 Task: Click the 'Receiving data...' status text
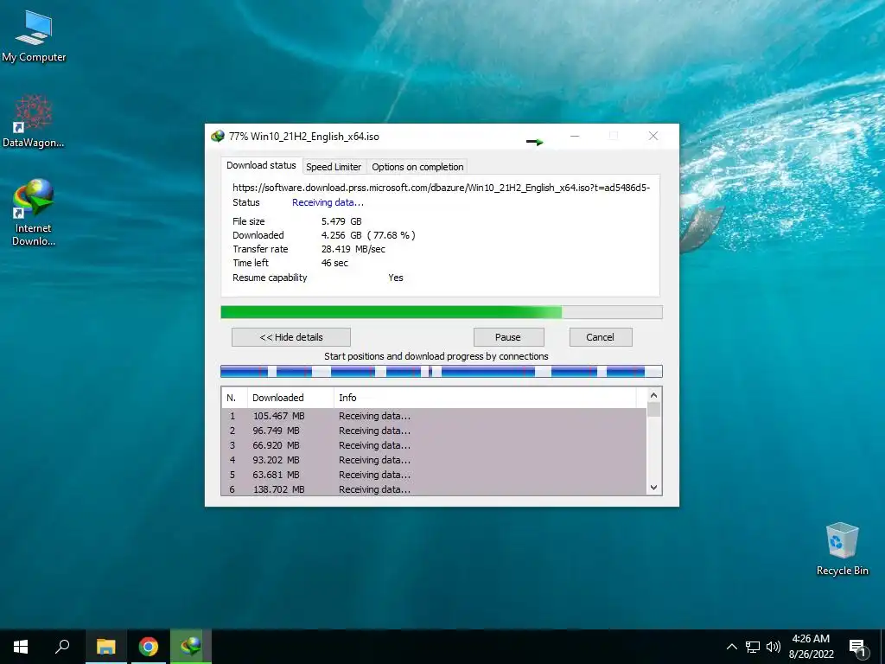pos(328,202)
